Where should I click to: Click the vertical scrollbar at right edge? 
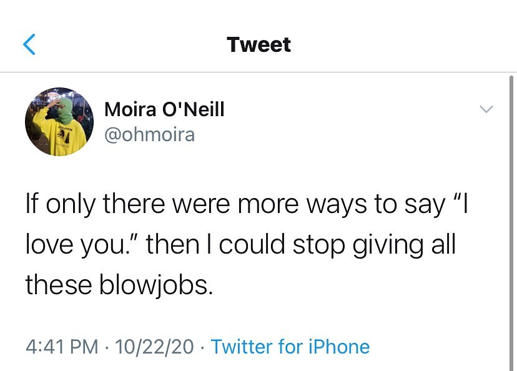pos(512,219)
